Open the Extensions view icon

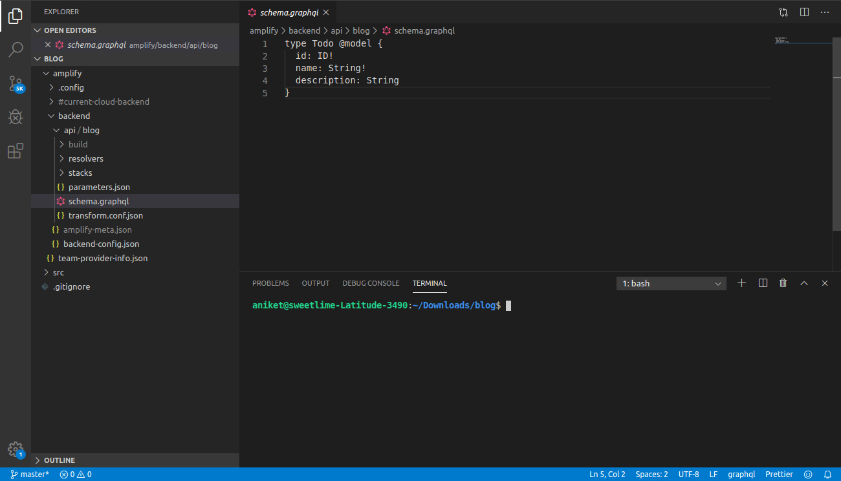[16, 151]
